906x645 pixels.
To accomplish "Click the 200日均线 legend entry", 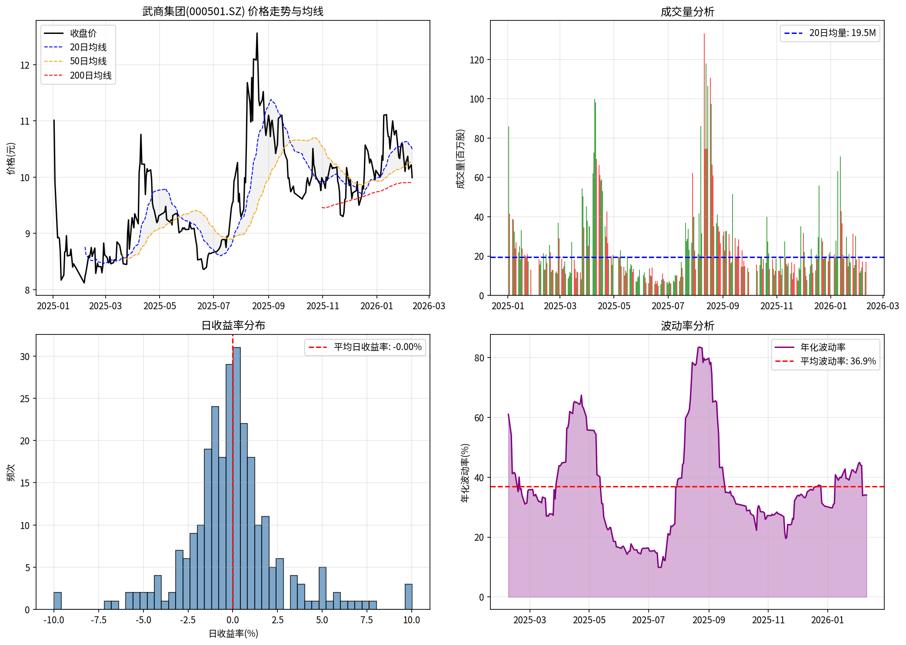I will [x=90, y=76].
